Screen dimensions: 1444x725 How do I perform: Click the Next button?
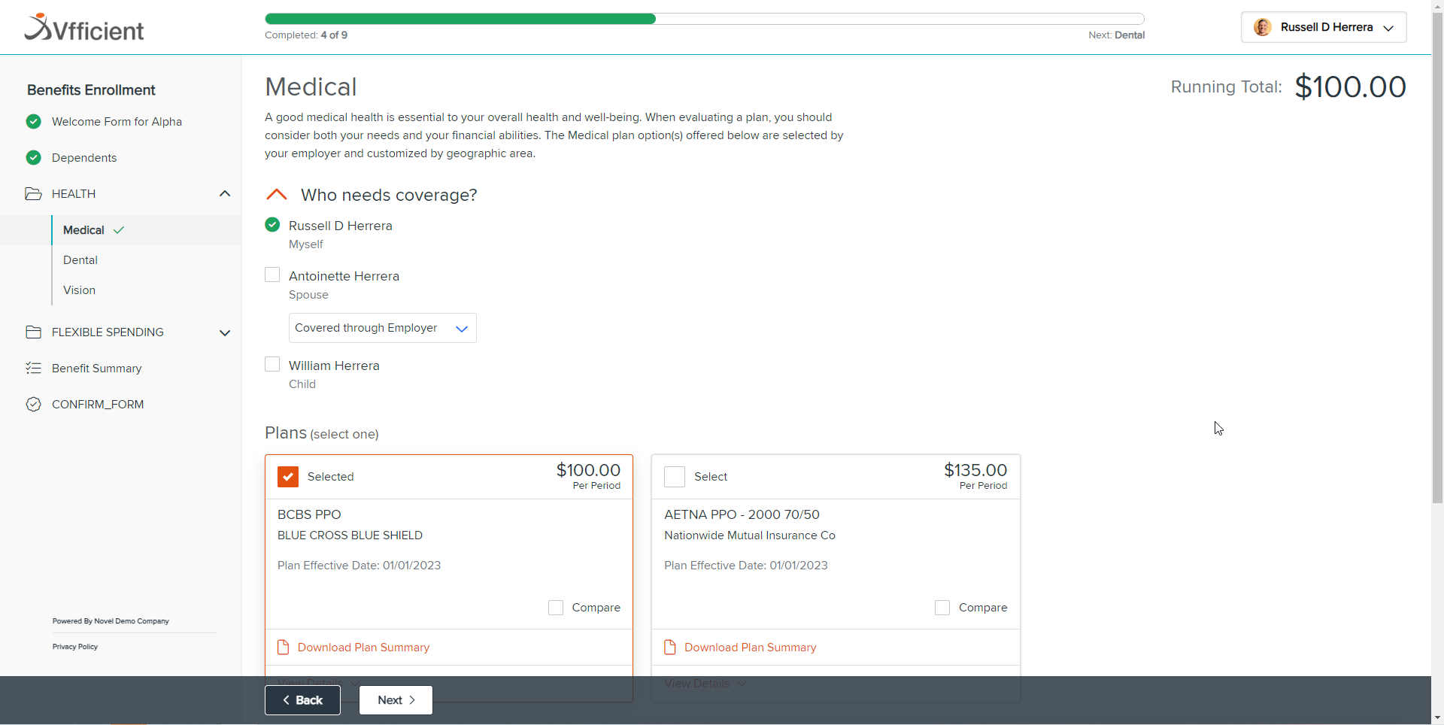[x=396, y=699]
